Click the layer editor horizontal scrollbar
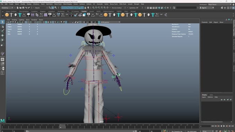Viewport: 235px width, 132px height. pyautogui.click(x=213, y=122)
